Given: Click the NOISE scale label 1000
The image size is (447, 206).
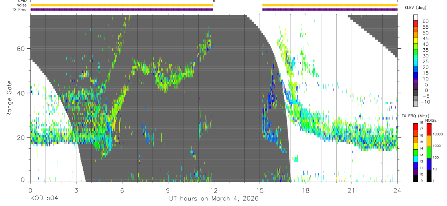Looking at the screenshot, I should pos(437,146).
